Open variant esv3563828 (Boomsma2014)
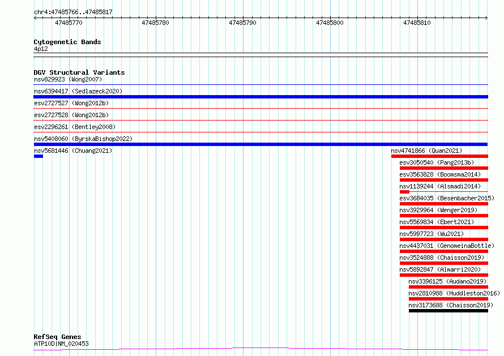Image resolution: width=504 pixels, height=356 pixels. pos(440,174)
